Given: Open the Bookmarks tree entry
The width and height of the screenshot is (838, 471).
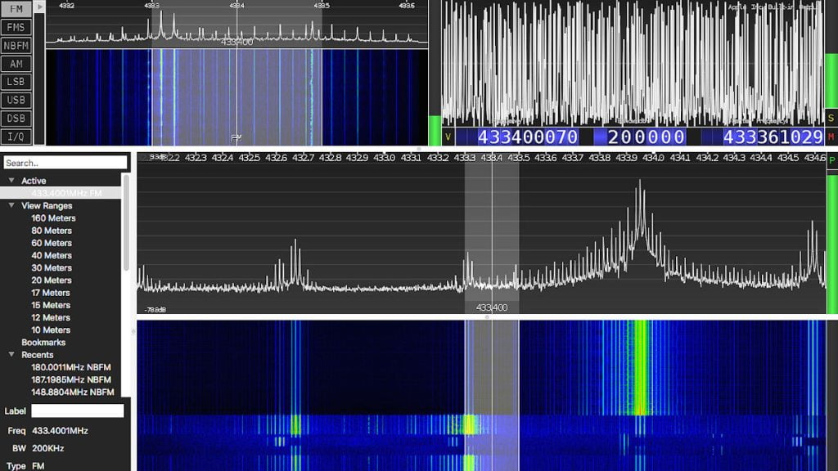Looking at the screenshot, I should (x=43, y=343).
